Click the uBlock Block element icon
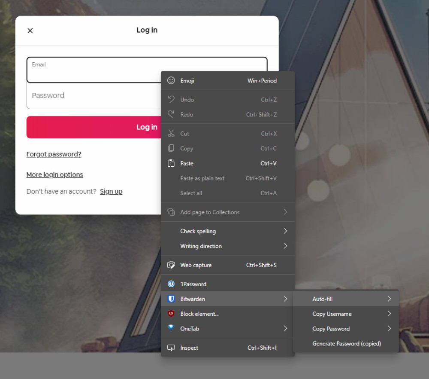 pyautogui.click(x=171, y=314)
